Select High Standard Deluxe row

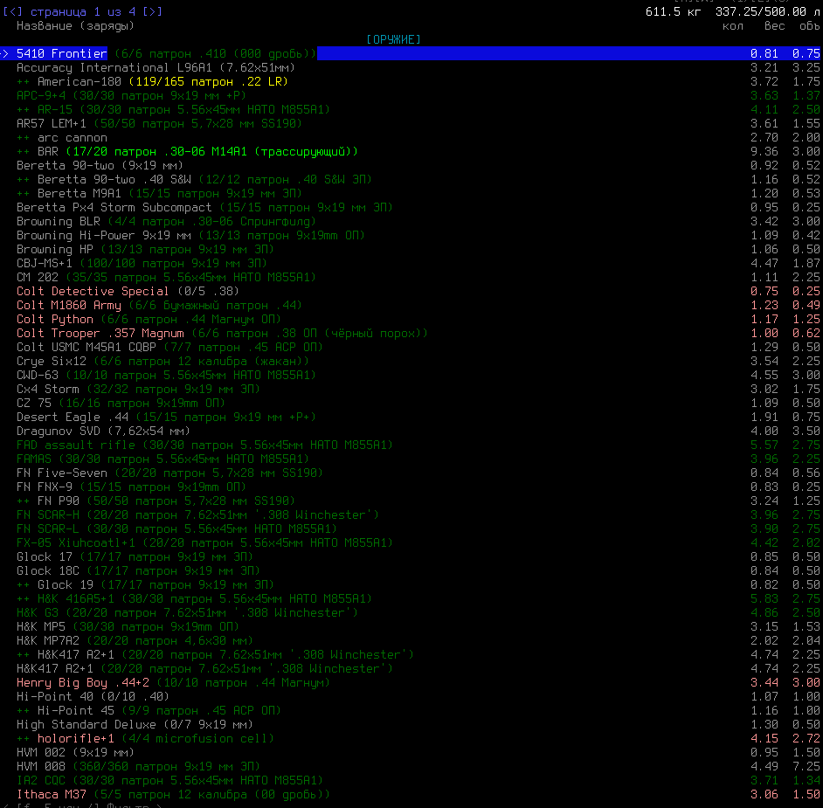(x=411, y=724)
